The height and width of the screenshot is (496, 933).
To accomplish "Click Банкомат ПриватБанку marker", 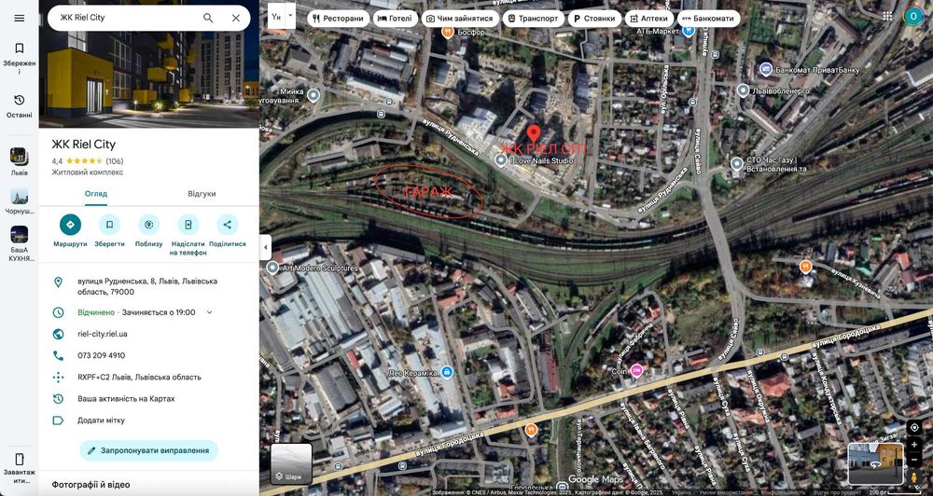I will click(766, 70).
